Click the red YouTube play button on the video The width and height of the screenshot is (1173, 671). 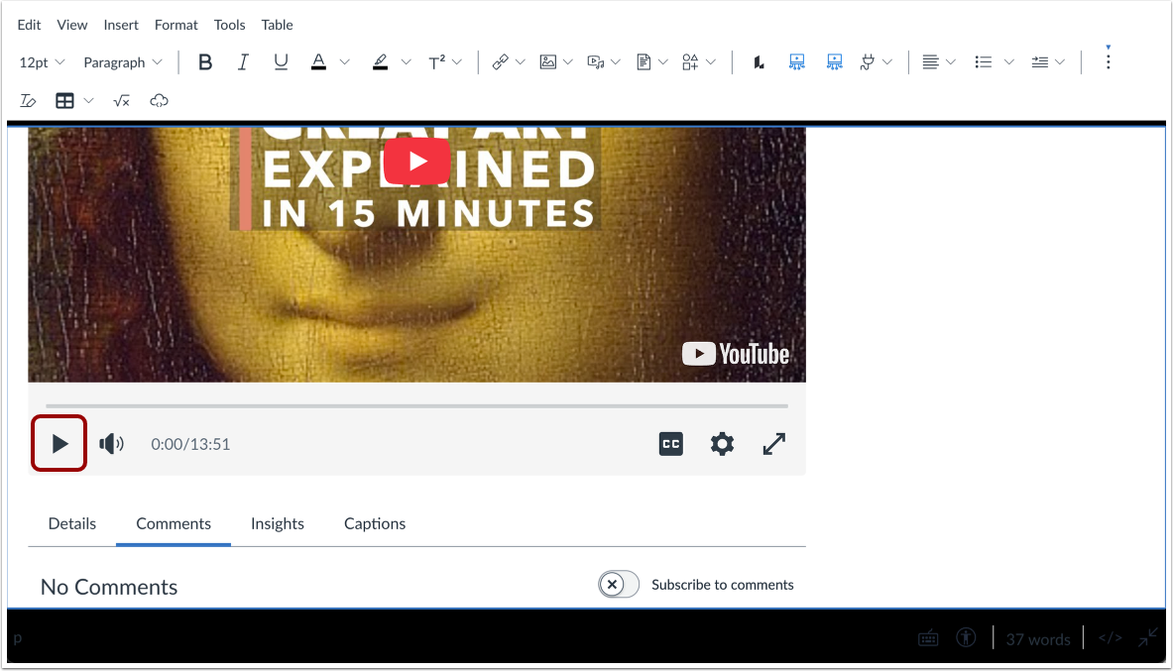[416, 161]
